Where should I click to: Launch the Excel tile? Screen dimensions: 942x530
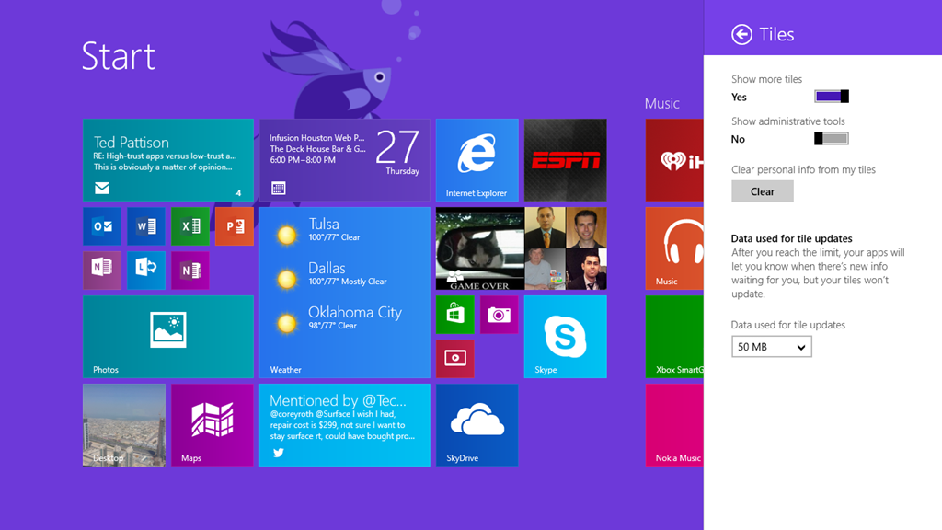[x=190, y=226]
